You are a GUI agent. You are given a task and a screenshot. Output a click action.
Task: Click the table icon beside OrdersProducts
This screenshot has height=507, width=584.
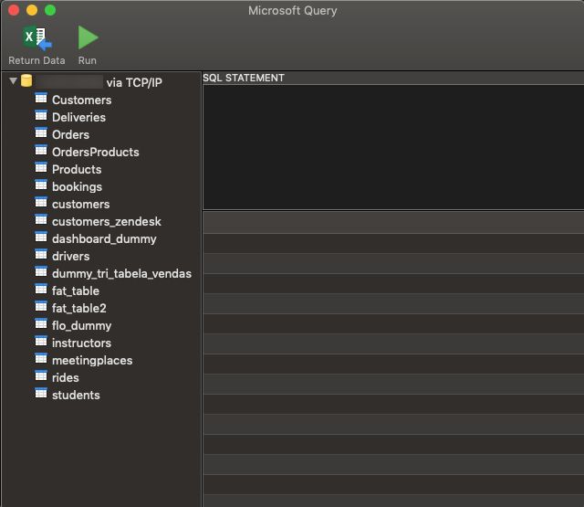coord(41,150)
